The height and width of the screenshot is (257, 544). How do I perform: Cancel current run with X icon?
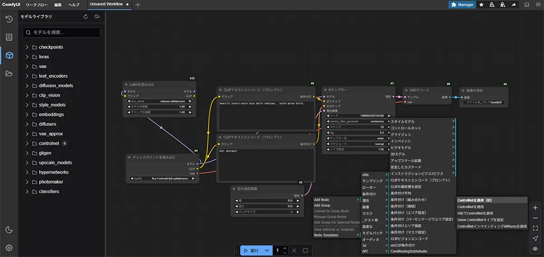pos(294,250)
